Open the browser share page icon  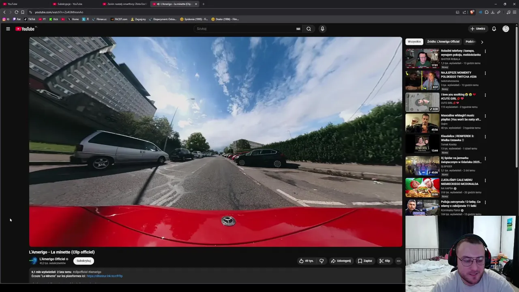(464, 12)
